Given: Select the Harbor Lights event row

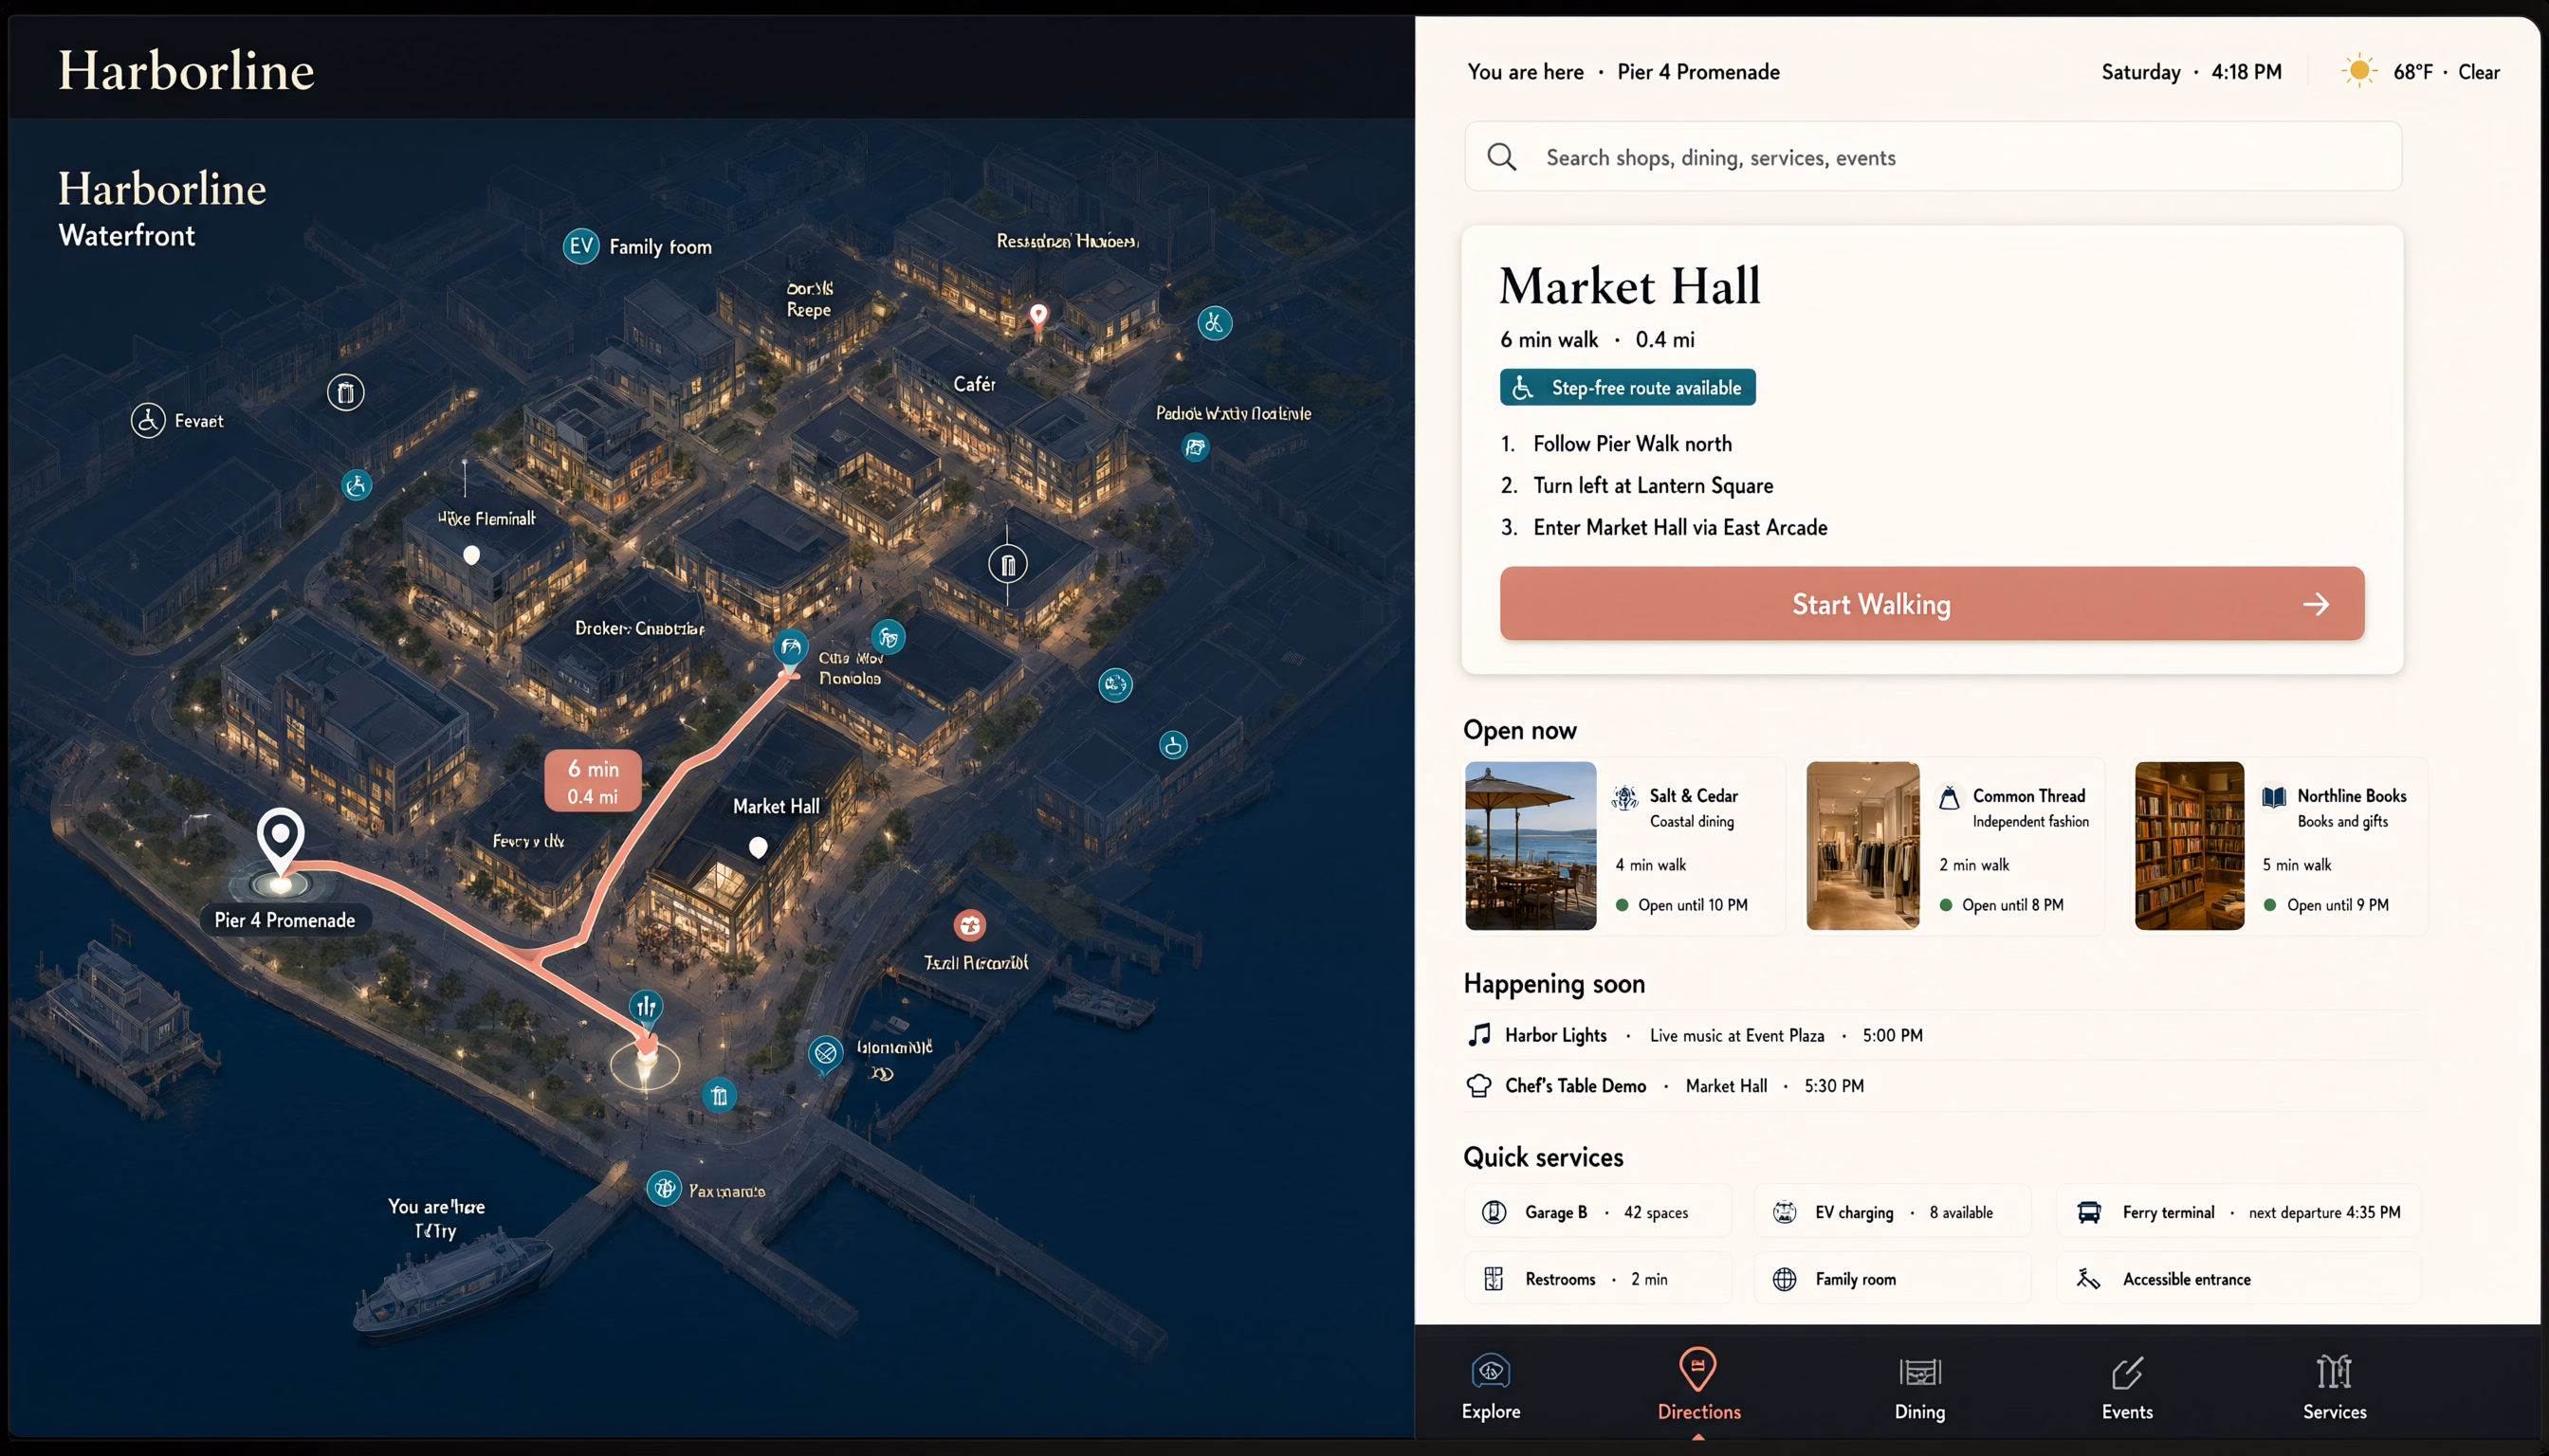Looking at the screenshot, I should pyautogui.click(x=1941, y=1036).
